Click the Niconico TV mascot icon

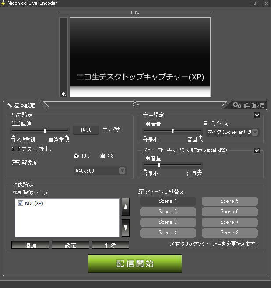coord(135,104)
